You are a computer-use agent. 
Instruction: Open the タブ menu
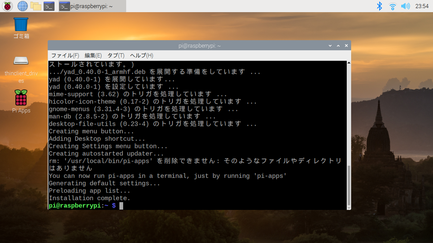coord(115,55)
